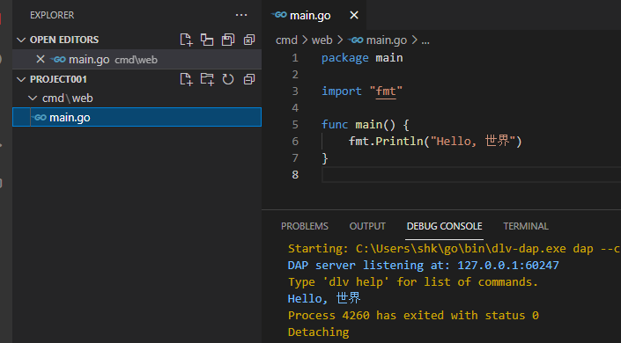The height and width of the screenshot is (343, 621).
Task: Click the "fmt" import string
Action: click(x=386, y=91)
